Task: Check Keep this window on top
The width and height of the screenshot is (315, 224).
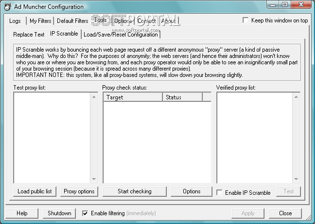Action: (x=245, y=20)
